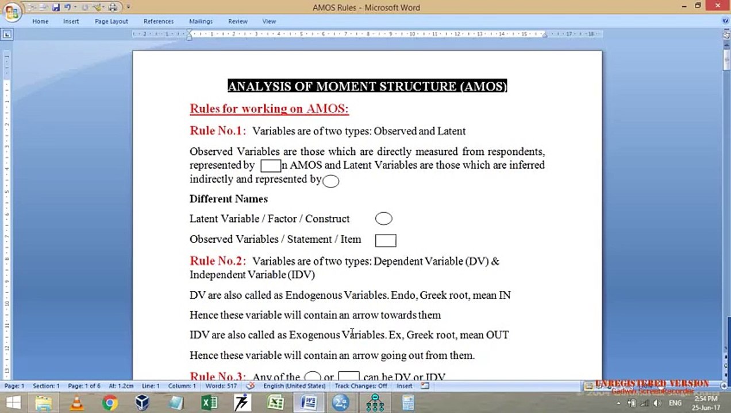Toggle the 'Insert' overtype mode indicator
This screenshot has width=731, height=413.
(x=404, y=386)
